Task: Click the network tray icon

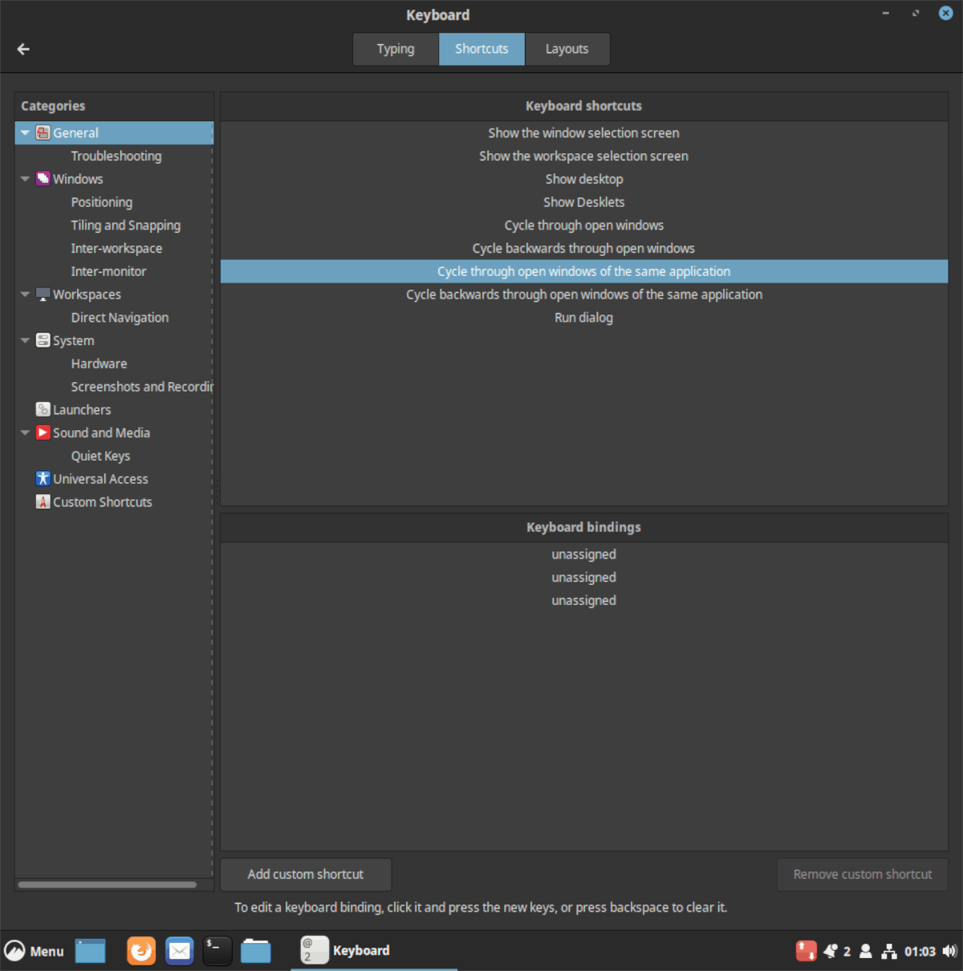Action: coord(888,950)
